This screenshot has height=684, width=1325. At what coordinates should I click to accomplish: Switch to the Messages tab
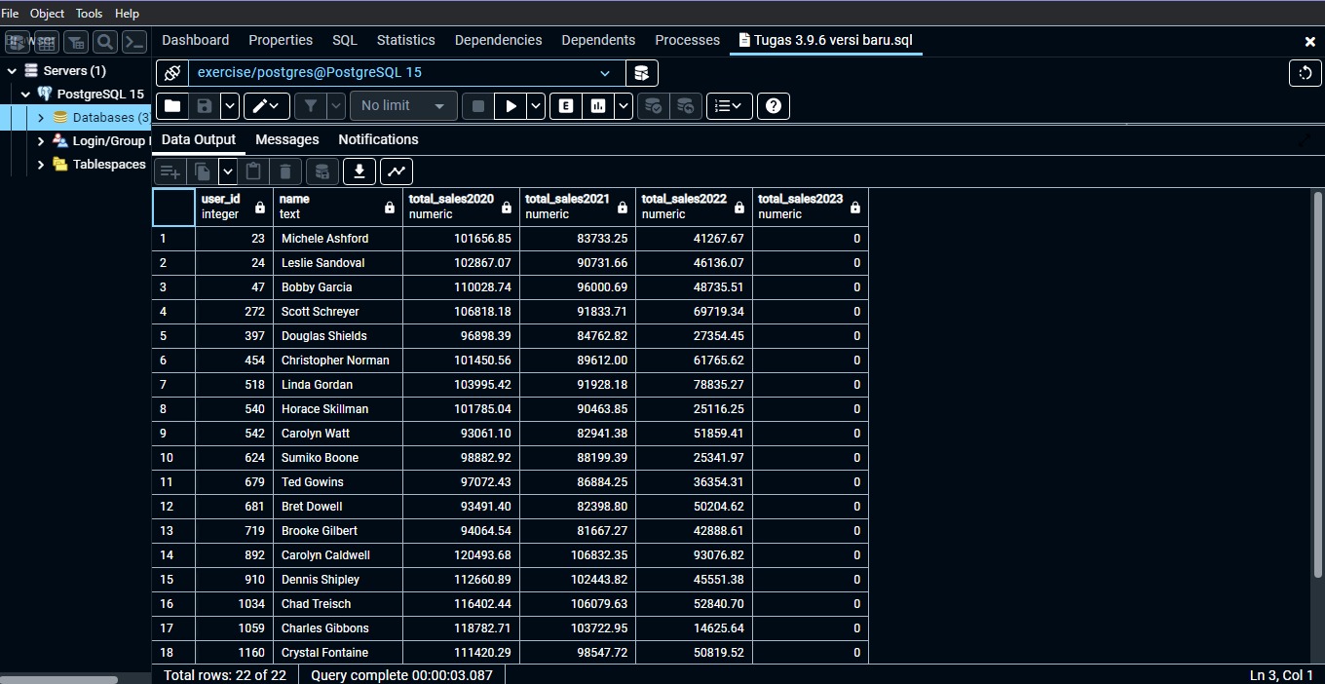[x=286, y=139]
